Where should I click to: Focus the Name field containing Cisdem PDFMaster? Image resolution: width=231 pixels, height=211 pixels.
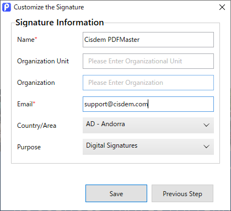coord(148,40)
